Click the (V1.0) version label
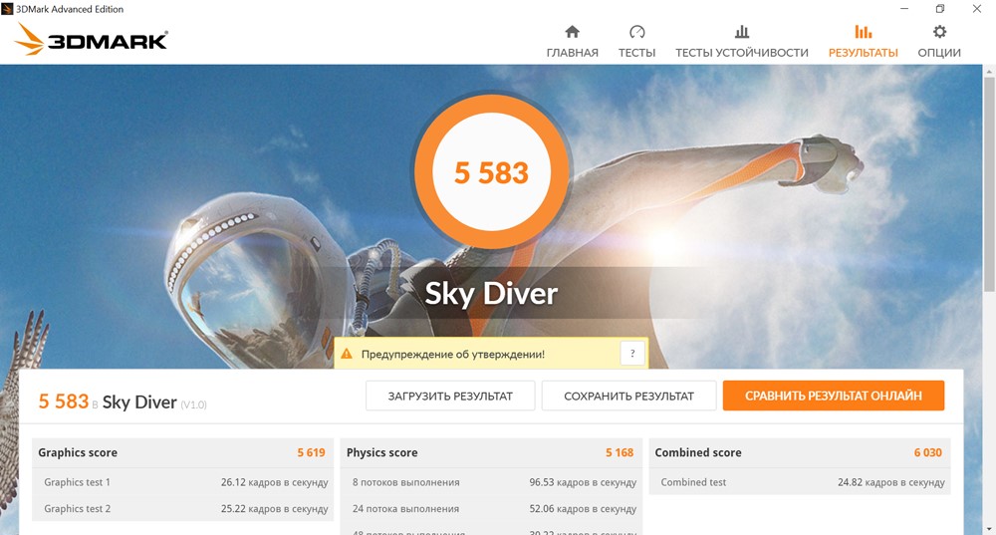 194,404
